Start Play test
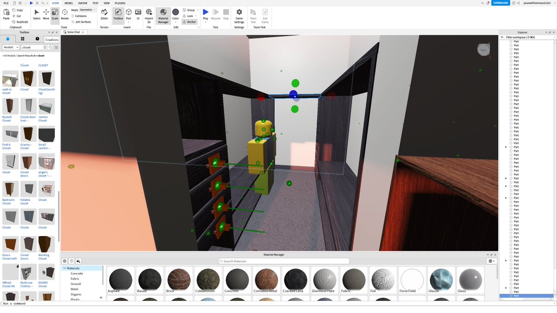Viewport: 557px width, 313px height. click(206, 14)
